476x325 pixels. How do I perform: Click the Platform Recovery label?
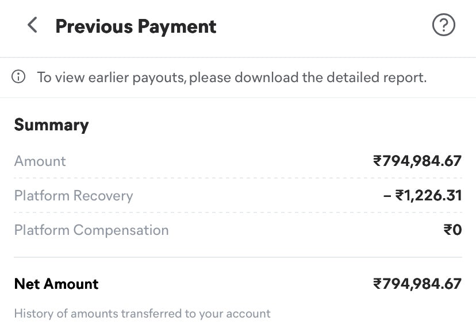pos(74,196)
